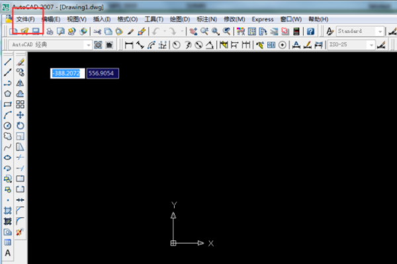Select the Linear Dimension tool
The image size is (397, 264).
point(129,45)
